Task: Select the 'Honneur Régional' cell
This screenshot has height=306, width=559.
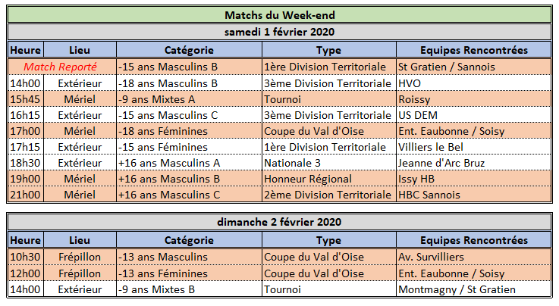Action: point(329,179)
